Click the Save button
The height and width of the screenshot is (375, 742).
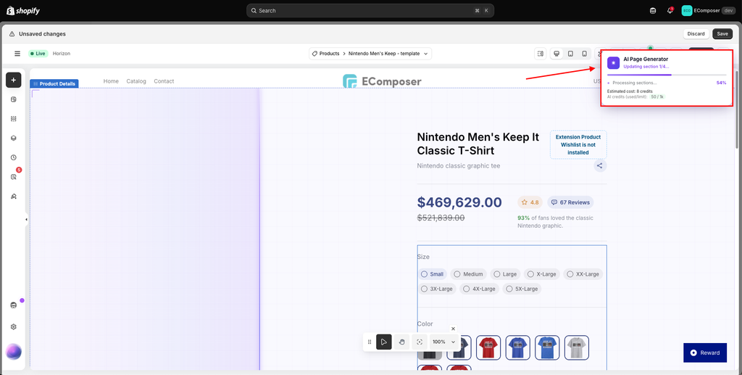[x=722, y=33]
